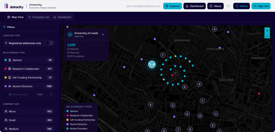Click the University of Leeds card icon

(70, 34)
